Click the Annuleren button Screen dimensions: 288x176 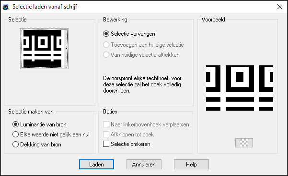pos(144,164)
